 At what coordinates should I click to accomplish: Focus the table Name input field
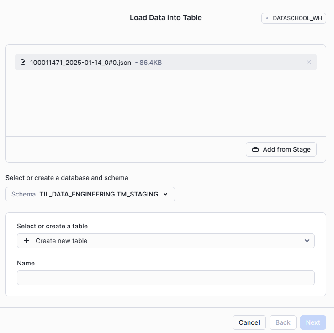point(165,278)
